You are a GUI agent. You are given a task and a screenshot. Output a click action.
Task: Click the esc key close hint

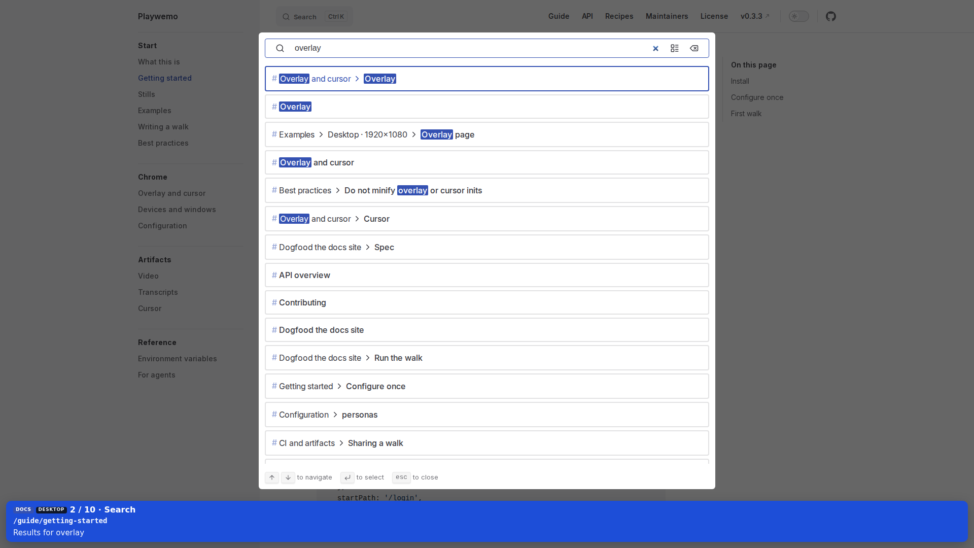tap(401, 477)
